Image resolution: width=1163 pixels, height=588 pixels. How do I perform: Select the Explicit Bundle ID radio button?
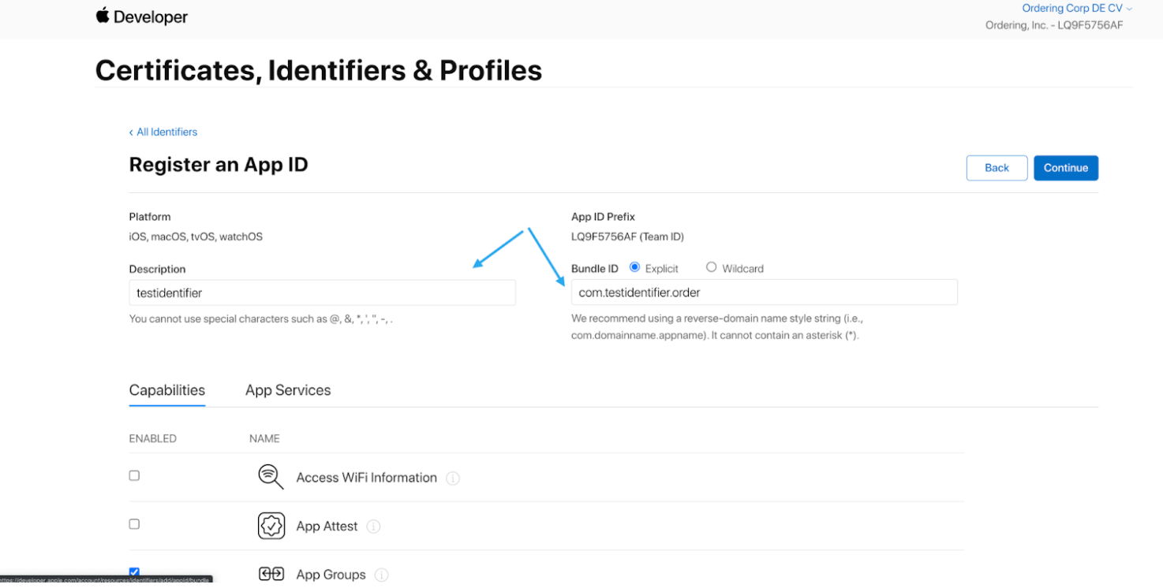click(634, 267)
